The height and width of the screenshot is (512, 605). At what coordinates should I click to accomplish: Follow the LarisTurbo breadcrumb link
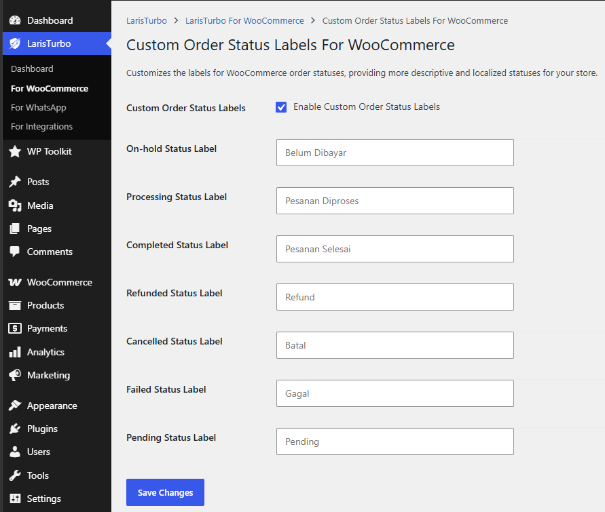[147, 21]
